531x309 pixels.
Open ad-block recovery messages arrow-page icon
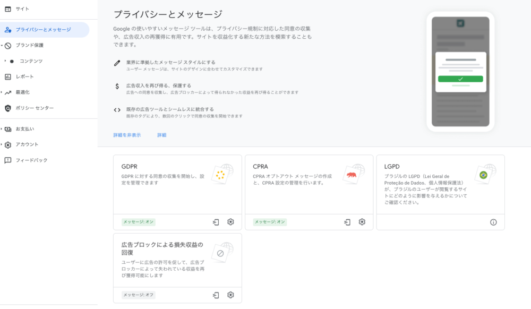[216, 296]
